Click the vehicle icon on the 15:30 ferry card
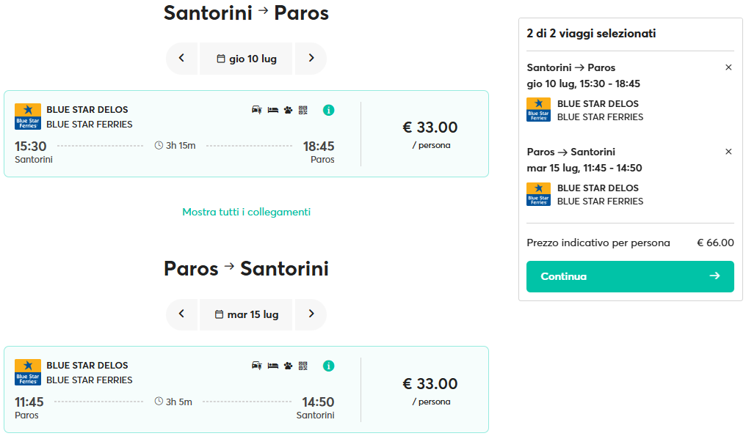The width and height of the screenshot is (746, 436). (x=257, y=110)
